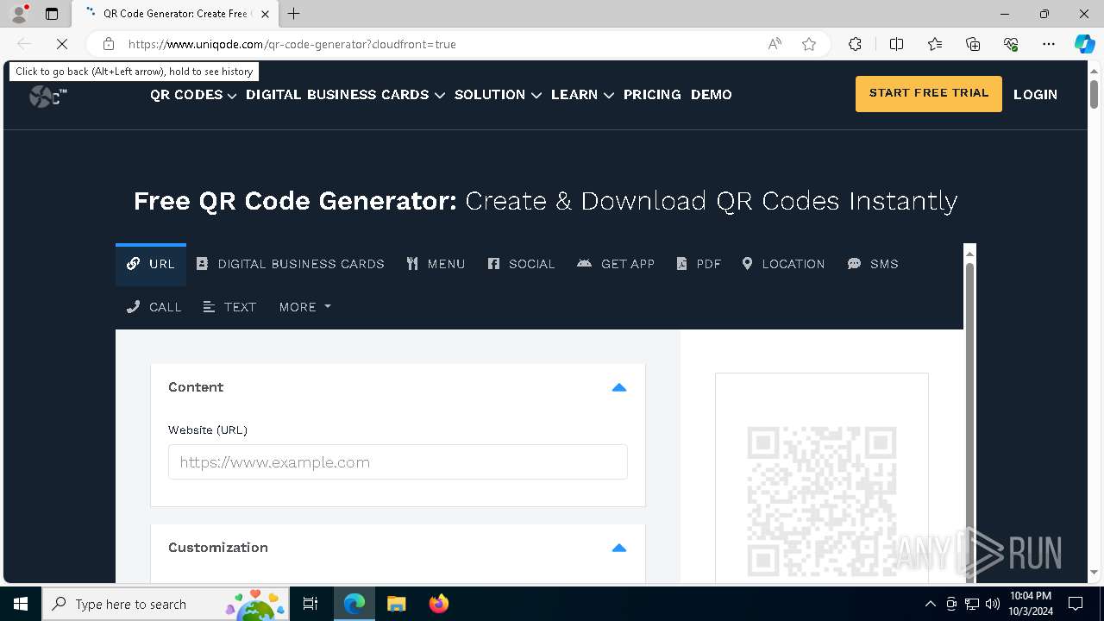1104x621 pixels.
Task: Open the Collections icon
Action: (x=973, y=44)
